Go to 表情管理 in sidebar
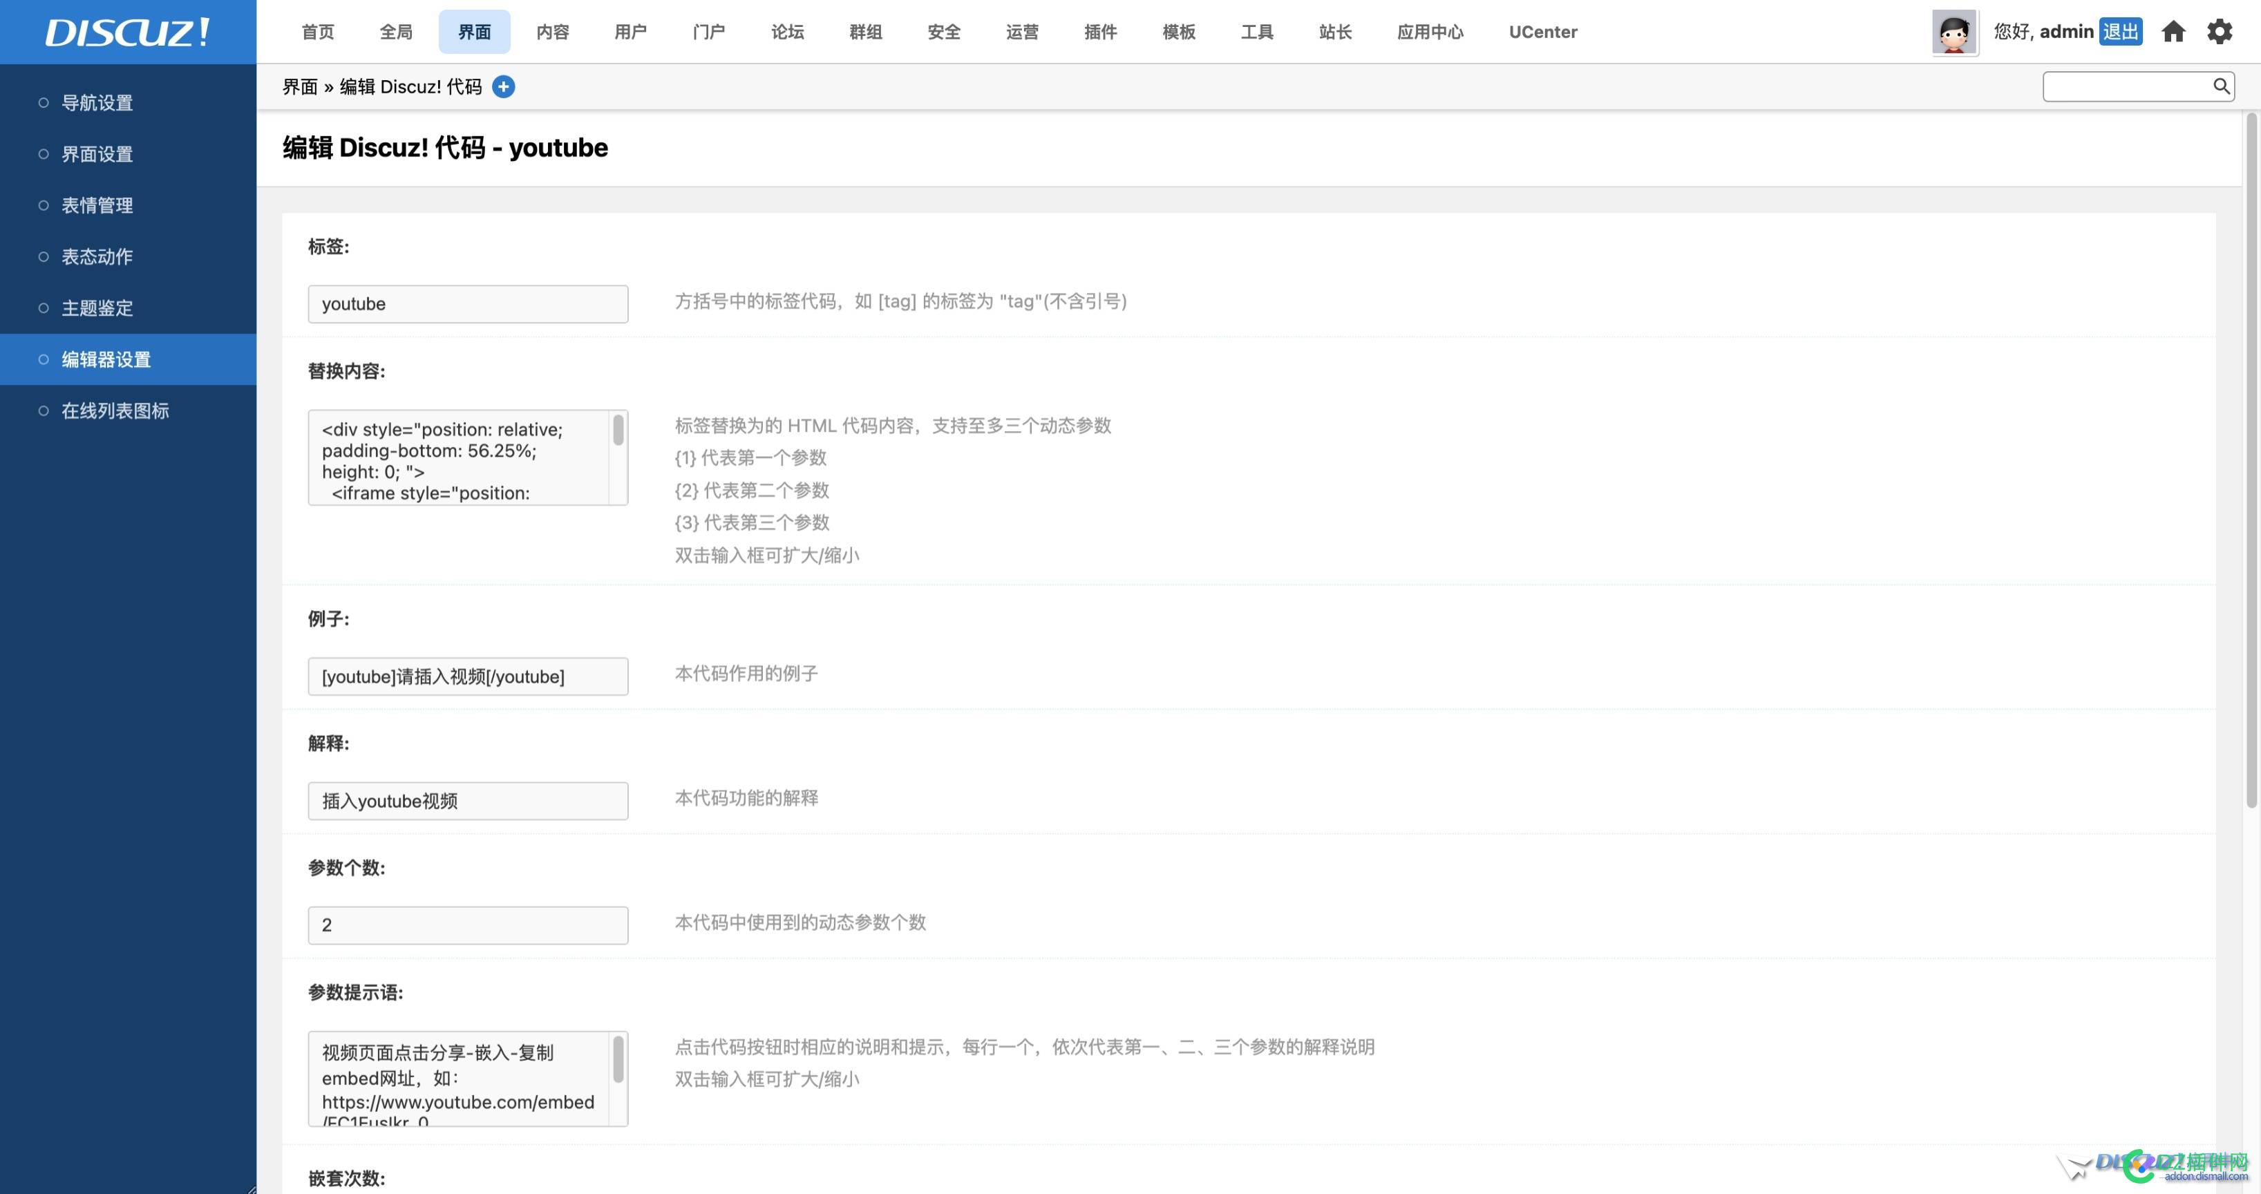Screen dimensions: 2261x1194 click(x=128, y=205)
